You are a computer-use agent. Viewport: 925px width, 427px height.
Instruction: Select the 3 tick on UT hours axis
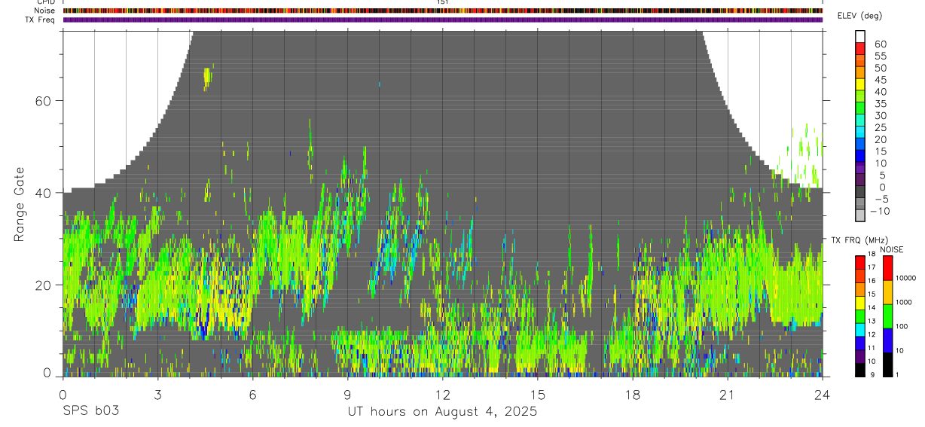pos(157,394)
